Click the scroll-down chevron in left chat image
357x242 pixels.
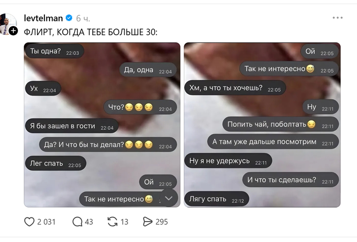(168, 198)
